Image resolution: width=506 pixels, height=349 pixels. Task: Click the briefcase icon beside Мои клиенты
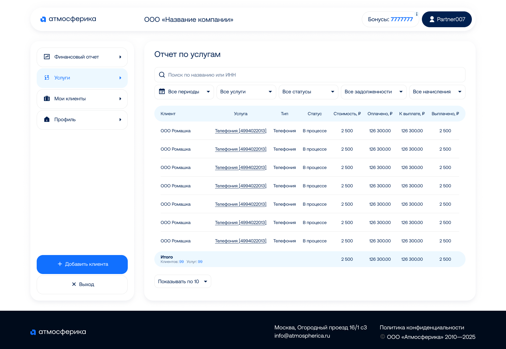pos(47,98)
